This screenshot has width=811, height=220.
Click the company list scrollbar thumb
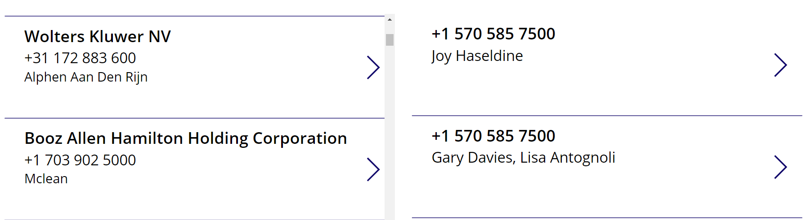(390, 40)
